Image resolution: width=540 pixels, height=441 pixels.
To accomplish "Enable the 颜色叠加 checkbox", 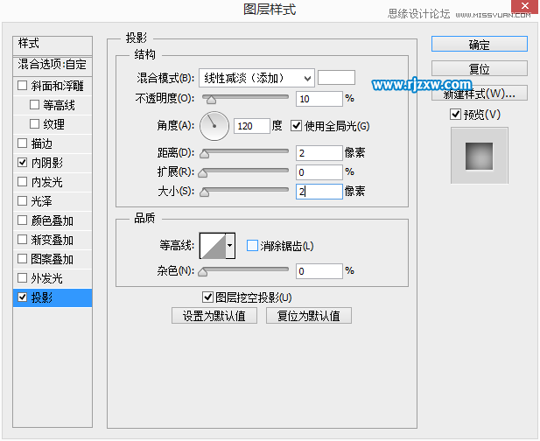I will coord(23,220).
